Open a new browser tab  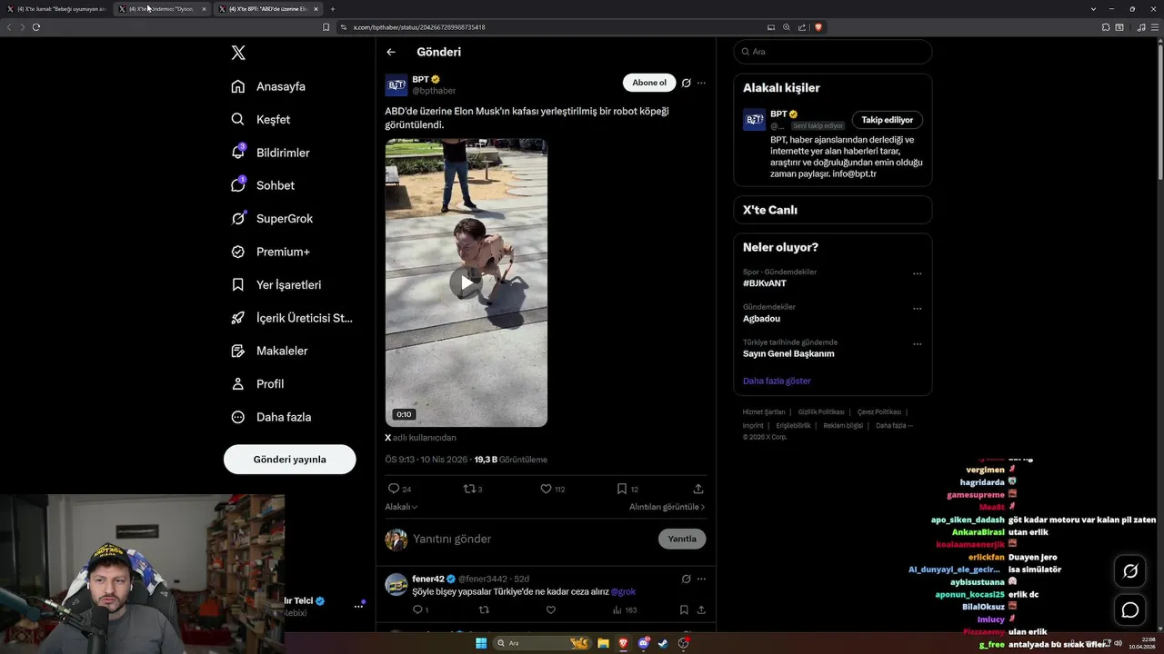(333, 9)
